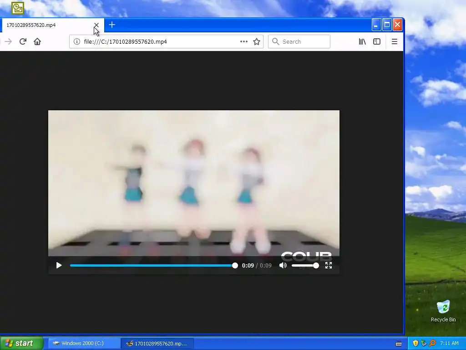
Task: Click the green desktop icon in top-left corner
Action: tap(18, 8)
